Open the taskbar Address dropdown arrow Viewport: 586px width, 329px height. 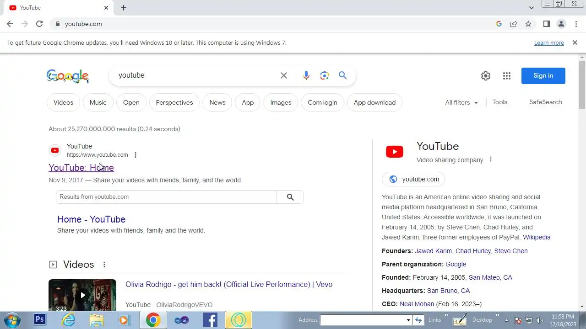coord(408,320)
